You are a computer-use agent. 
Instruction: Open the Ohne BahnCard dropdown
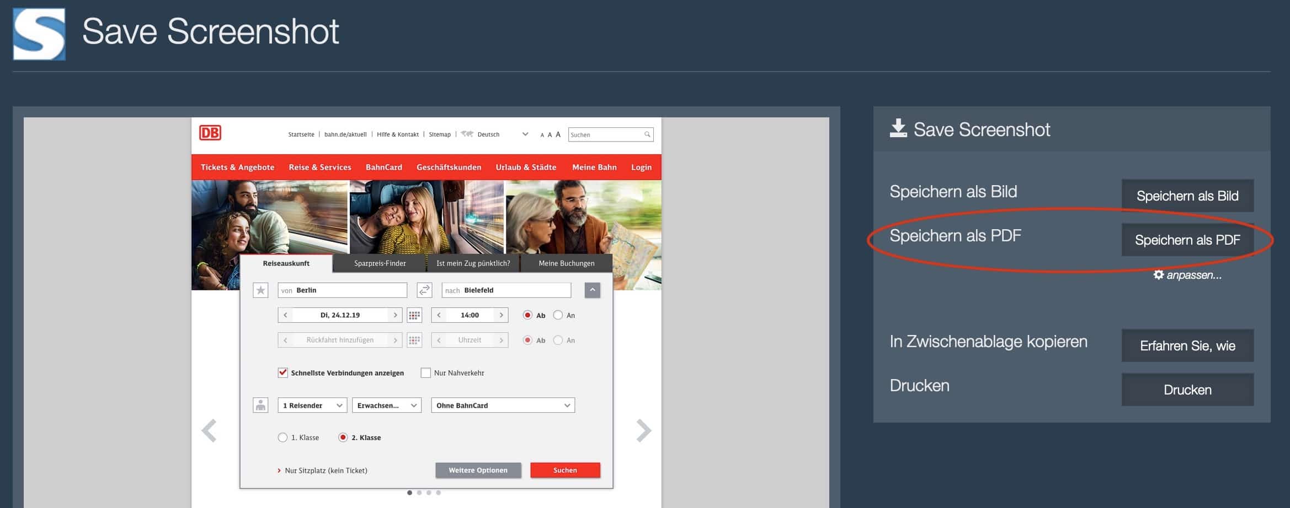point(503,406)
